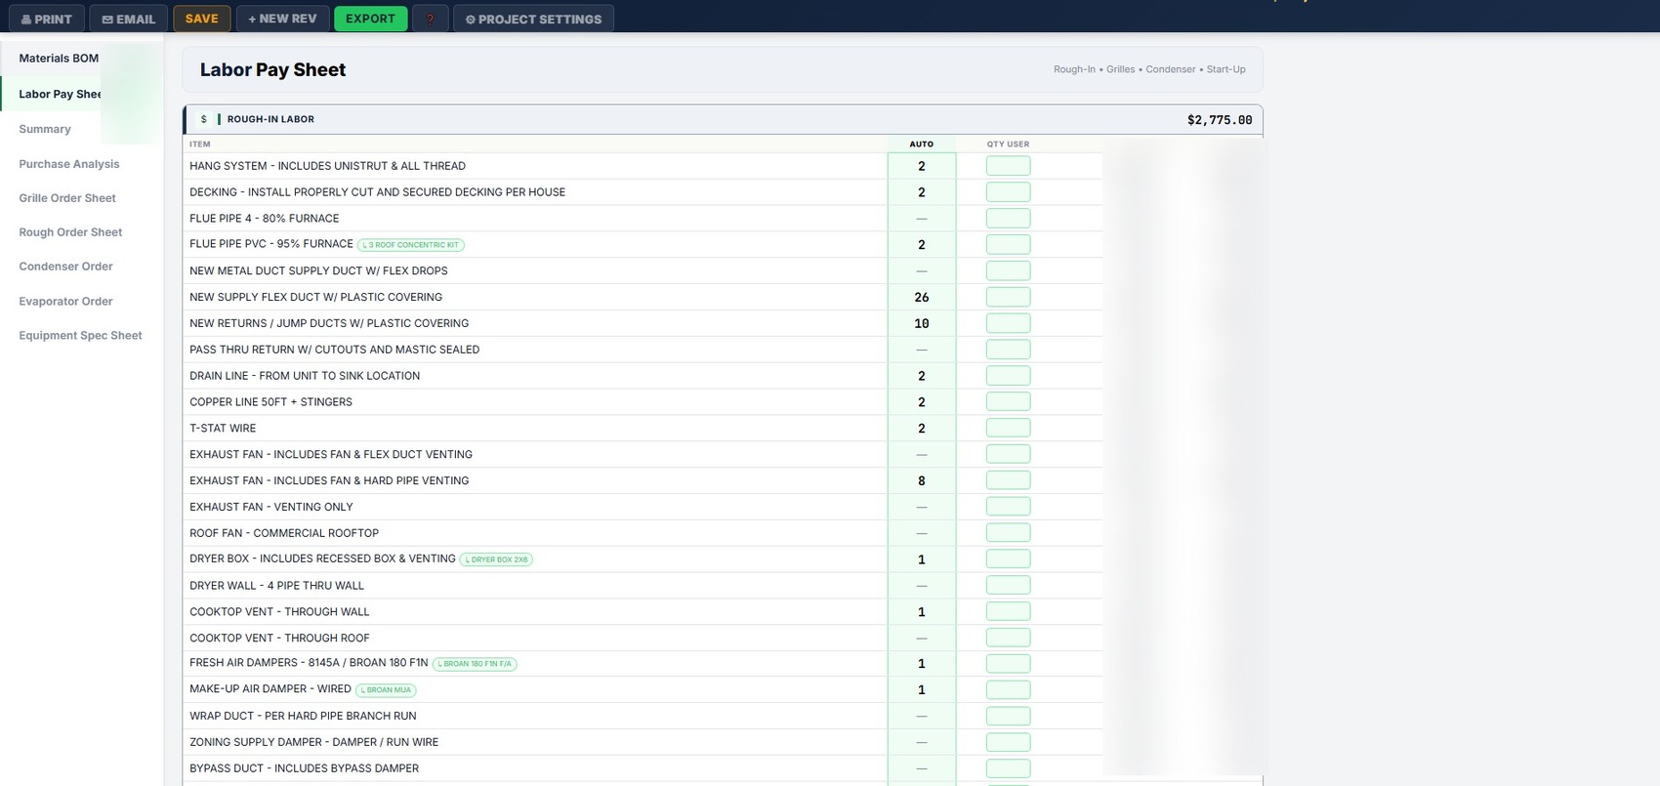Click auto value 26 for Supply Flex Duct
The image size is (1660, 786).
[x=921, y=297]
